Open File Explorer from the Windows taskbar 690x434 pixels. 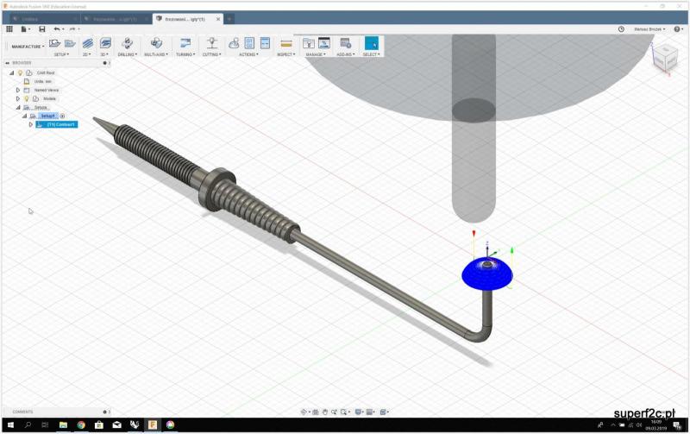63,425
